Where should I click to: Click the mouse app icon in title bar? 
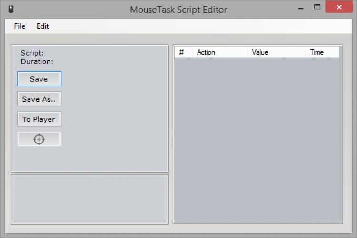tap(10, 9)
